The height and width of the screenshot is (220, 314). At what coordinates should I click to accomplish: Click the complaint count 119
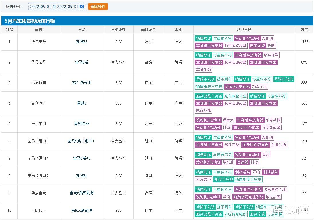(304, 158)
